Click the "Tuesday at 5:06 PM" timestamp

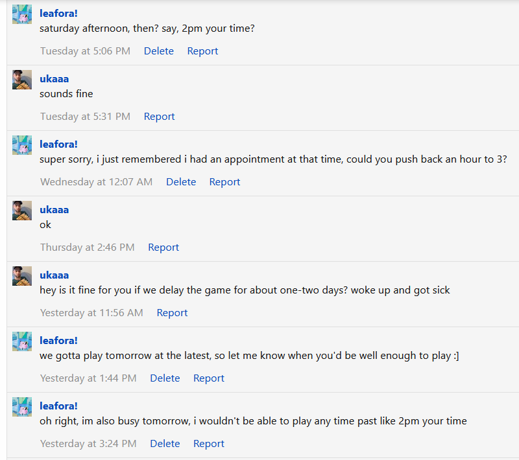pyautogui.click(x=85, y=51)
